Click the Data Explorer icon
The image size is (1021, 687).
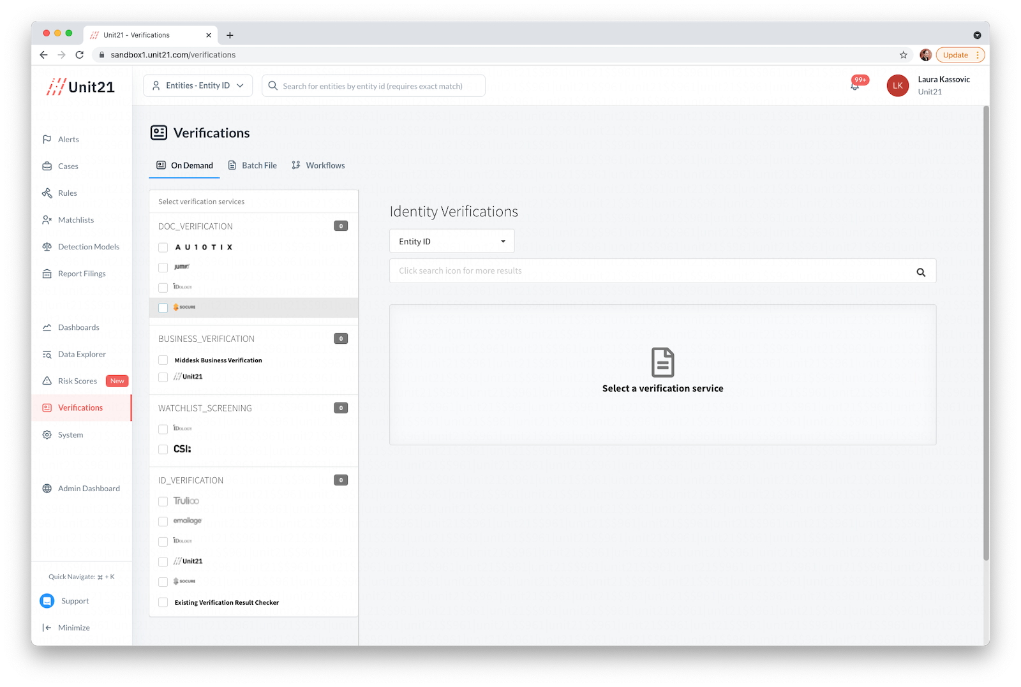click(47, 354)
